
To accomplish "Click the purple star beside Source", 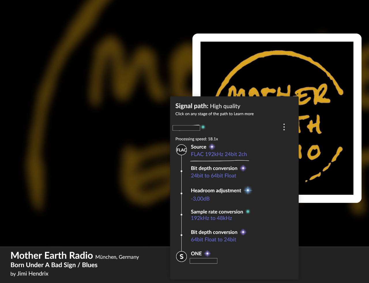I will pos(212,147).
